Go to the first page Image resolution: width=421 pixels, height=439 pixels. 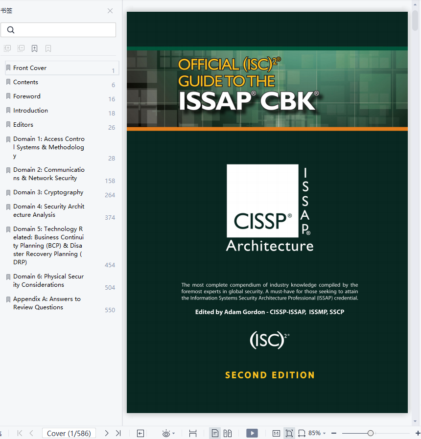20,433
